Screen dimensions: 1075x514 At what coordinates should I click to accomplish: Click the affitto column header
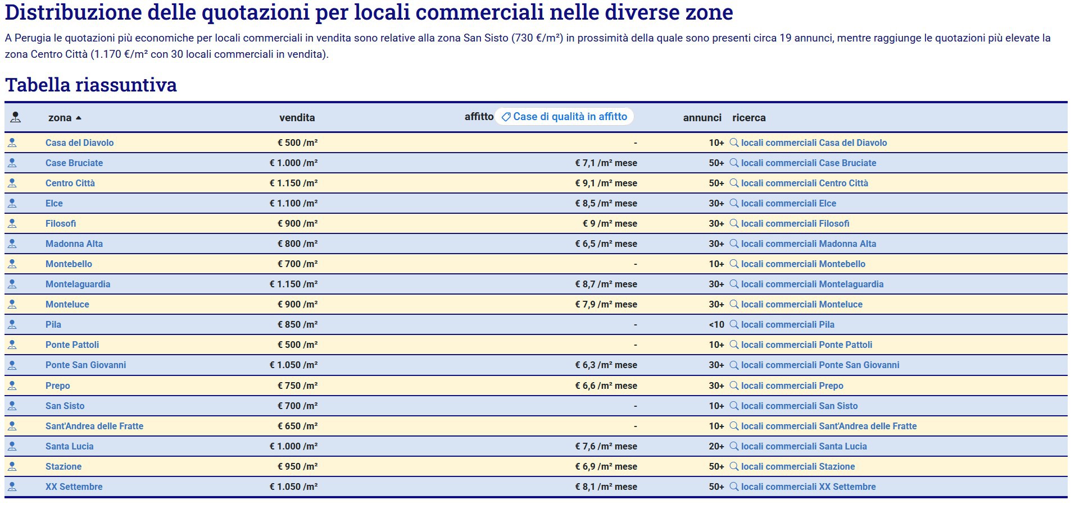478,117
